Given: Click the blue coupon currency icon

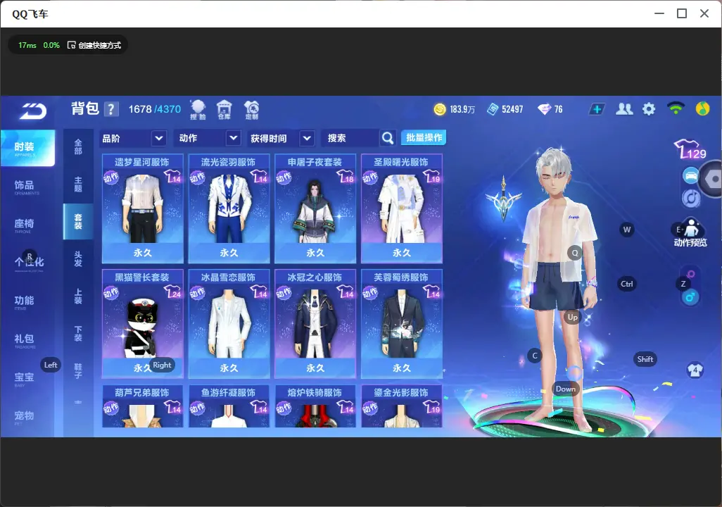Looking at the screenshot, I should 493,109.
